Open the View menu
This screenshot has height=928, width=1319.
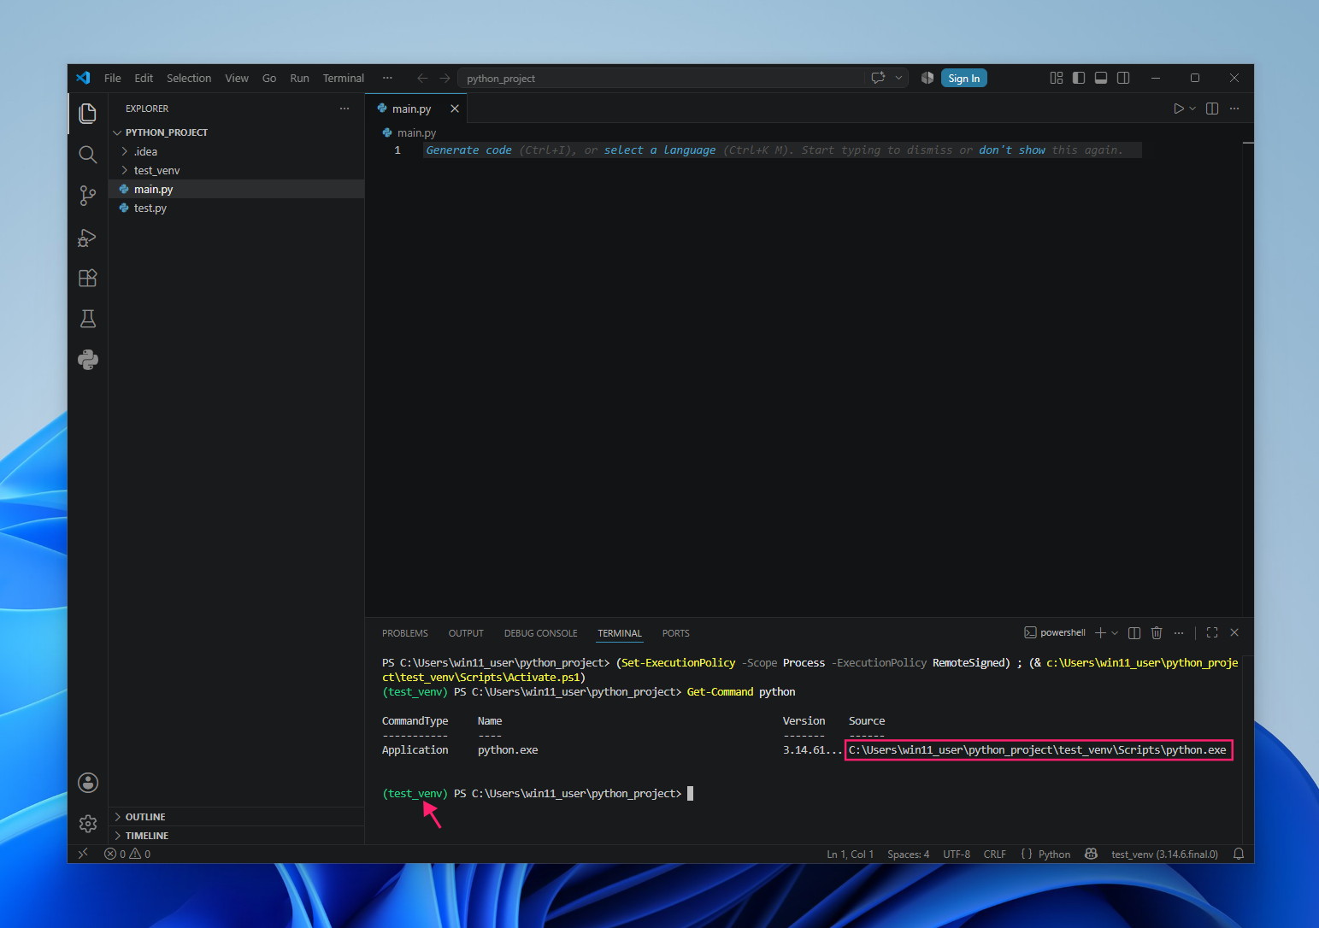[237, 78]
